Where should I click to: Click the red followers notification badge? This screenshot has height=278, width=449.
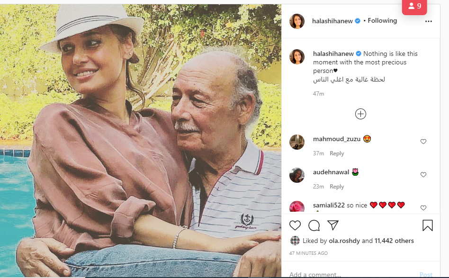pyautogui.click(x=414, y=6)
